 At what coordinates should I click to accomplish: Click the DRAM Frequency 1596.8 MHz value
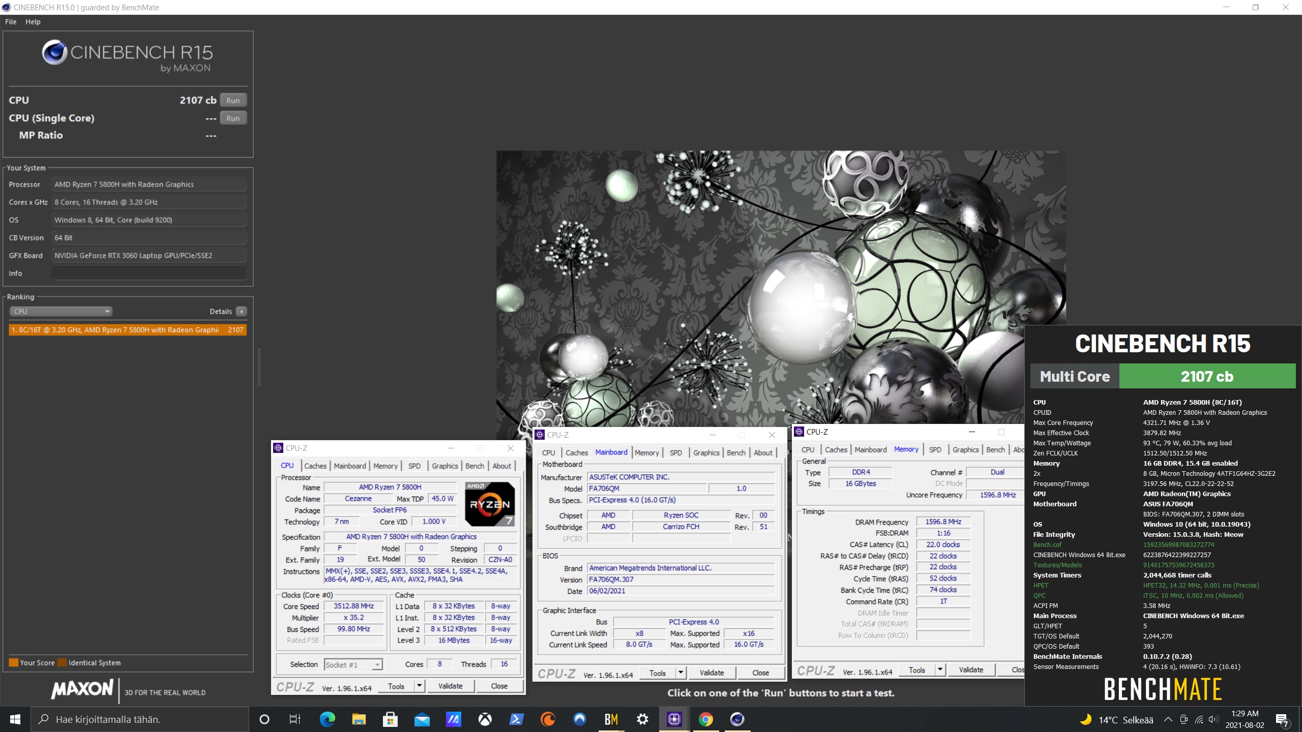[x=943, y=522]
